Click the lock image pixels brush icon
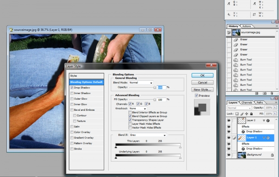 pos(242,114)
